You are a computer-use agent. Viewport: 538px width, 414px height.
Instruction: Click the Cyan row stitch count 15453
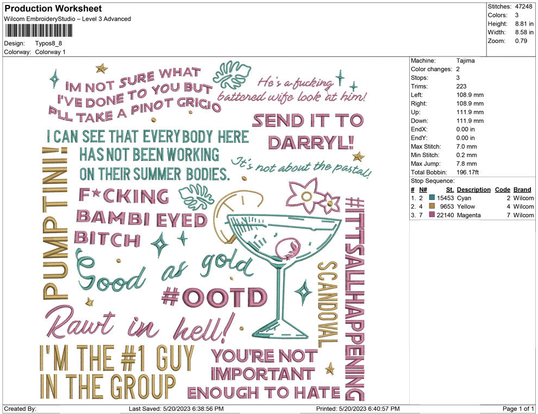[445, 198]
